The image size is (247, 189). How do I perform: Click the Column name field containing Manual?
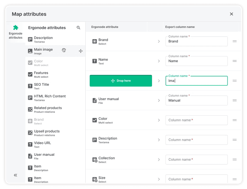[x=196, y=100]
